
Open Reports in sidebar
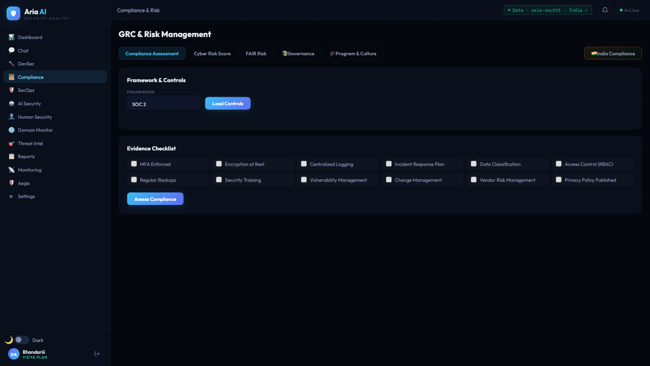click(55, 157)
